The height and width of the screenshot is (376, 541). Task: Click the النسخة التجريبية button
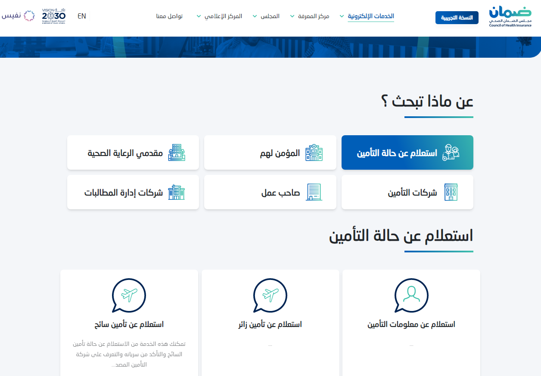pyautogui.click(x=457, y=18)
